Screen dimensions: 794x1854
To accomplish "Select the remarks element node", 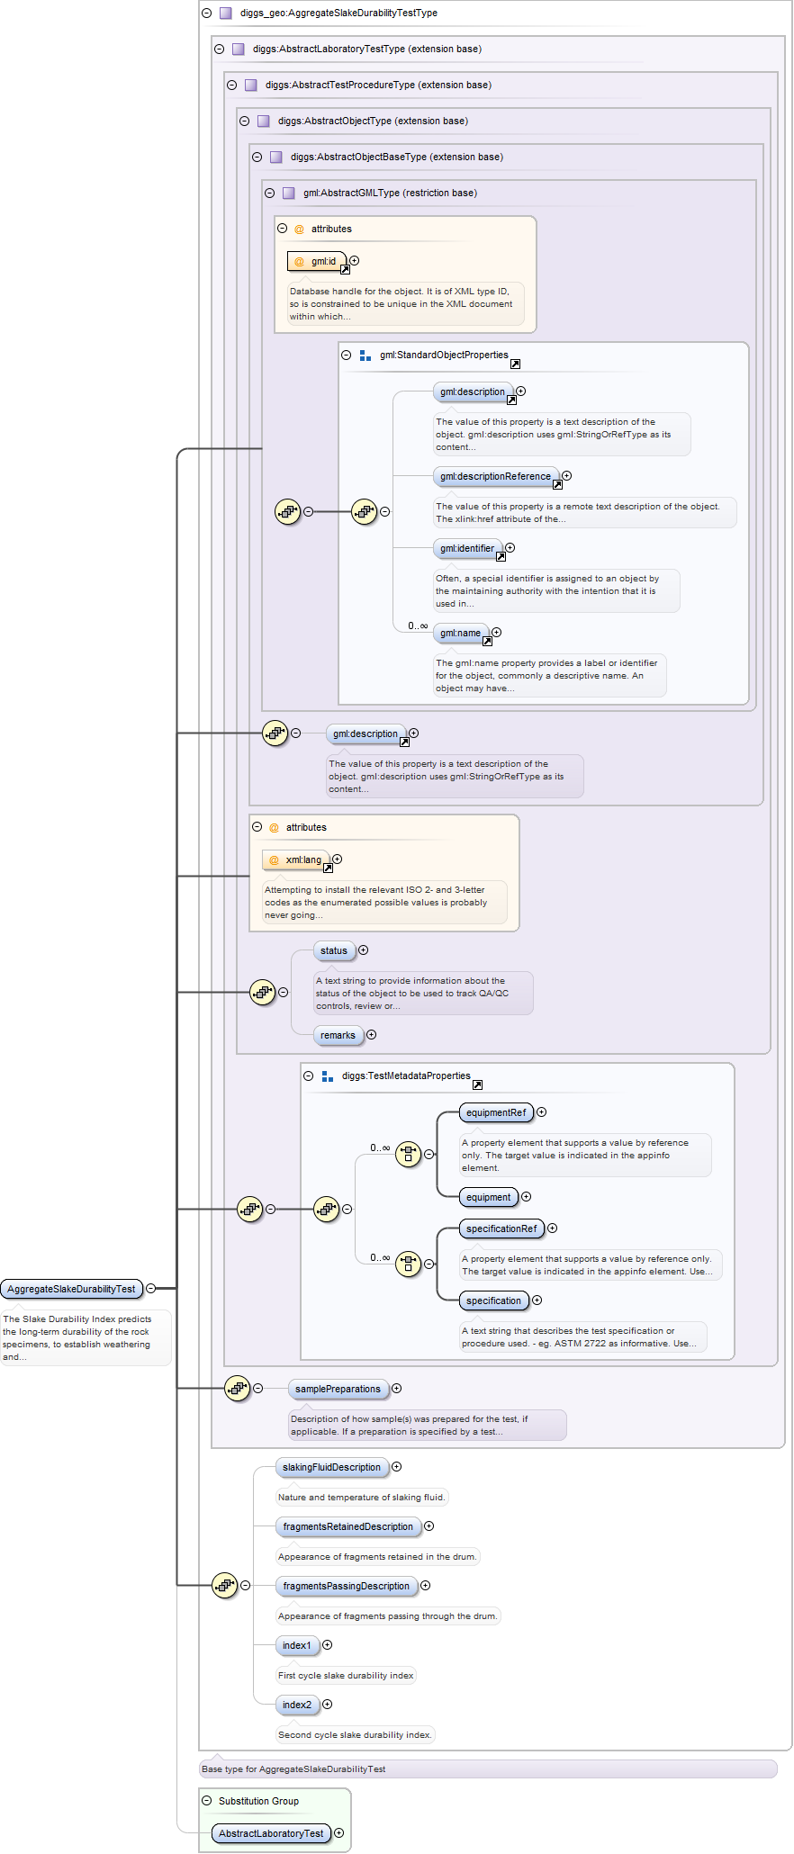I will click(x=338, y=1035).
